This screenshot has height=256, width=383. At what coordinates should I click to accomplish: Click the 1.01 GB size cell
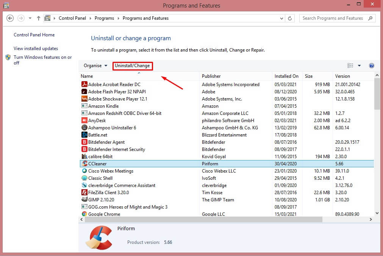point(322,200)
